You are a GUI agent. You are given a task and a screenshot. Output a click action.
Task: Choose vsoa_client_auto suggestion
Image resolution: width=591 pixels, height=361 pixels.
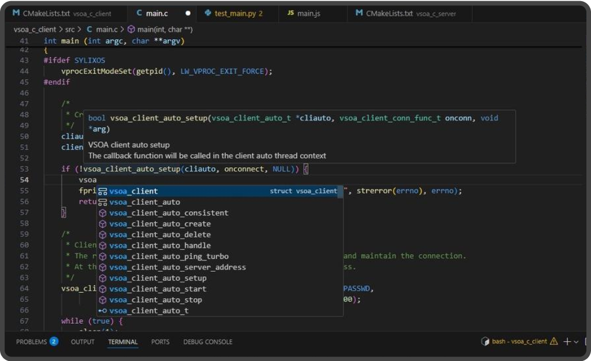(220, 202)
